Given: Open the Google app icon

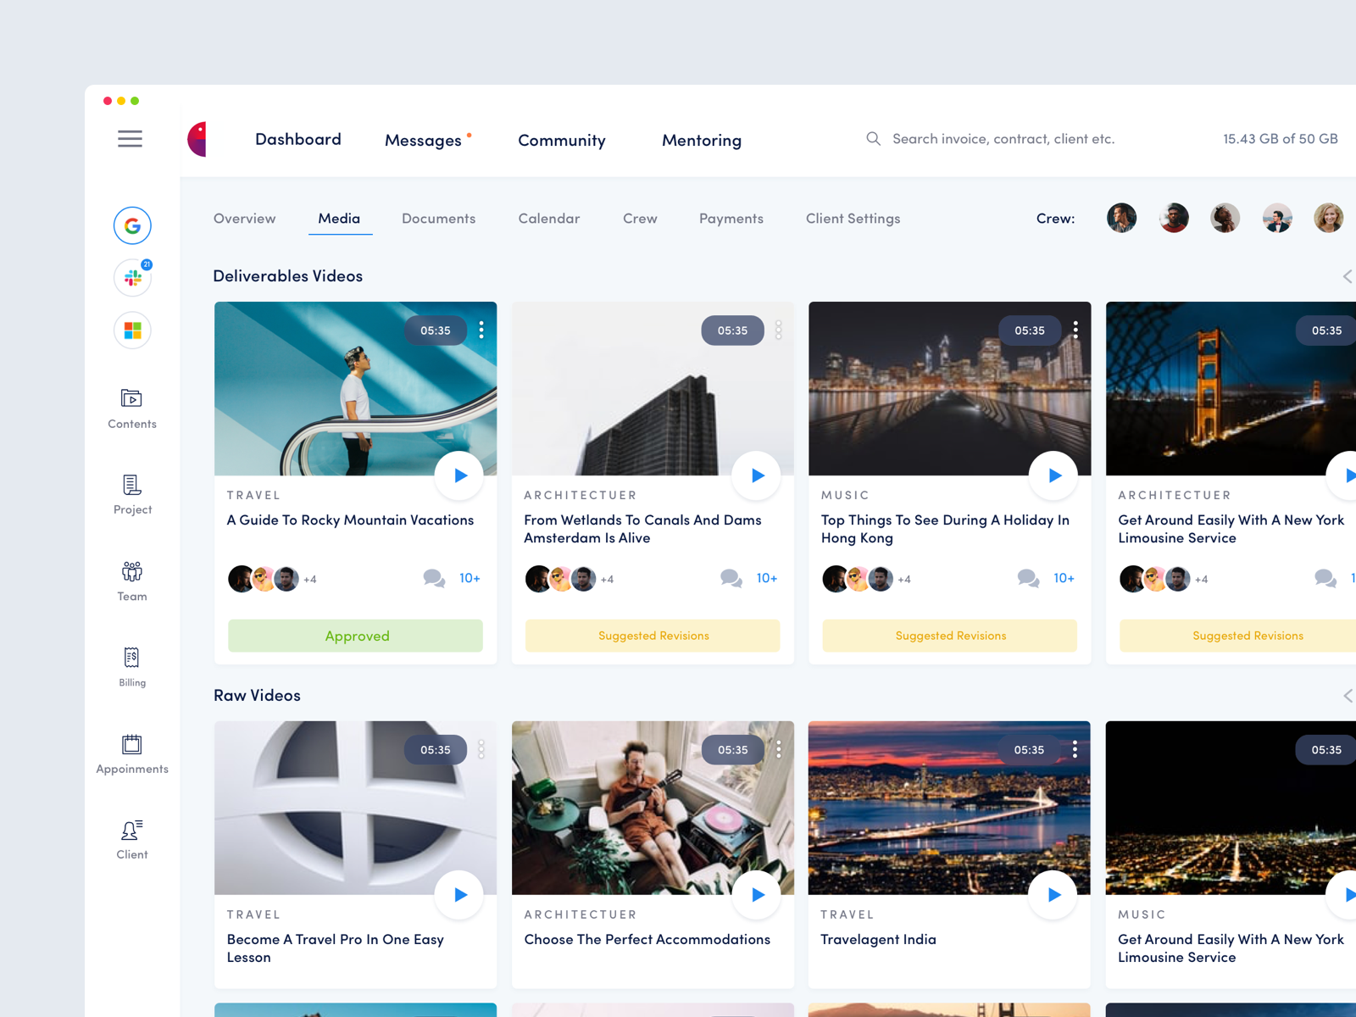Looking at the screenshot, I should click(131, 225).
